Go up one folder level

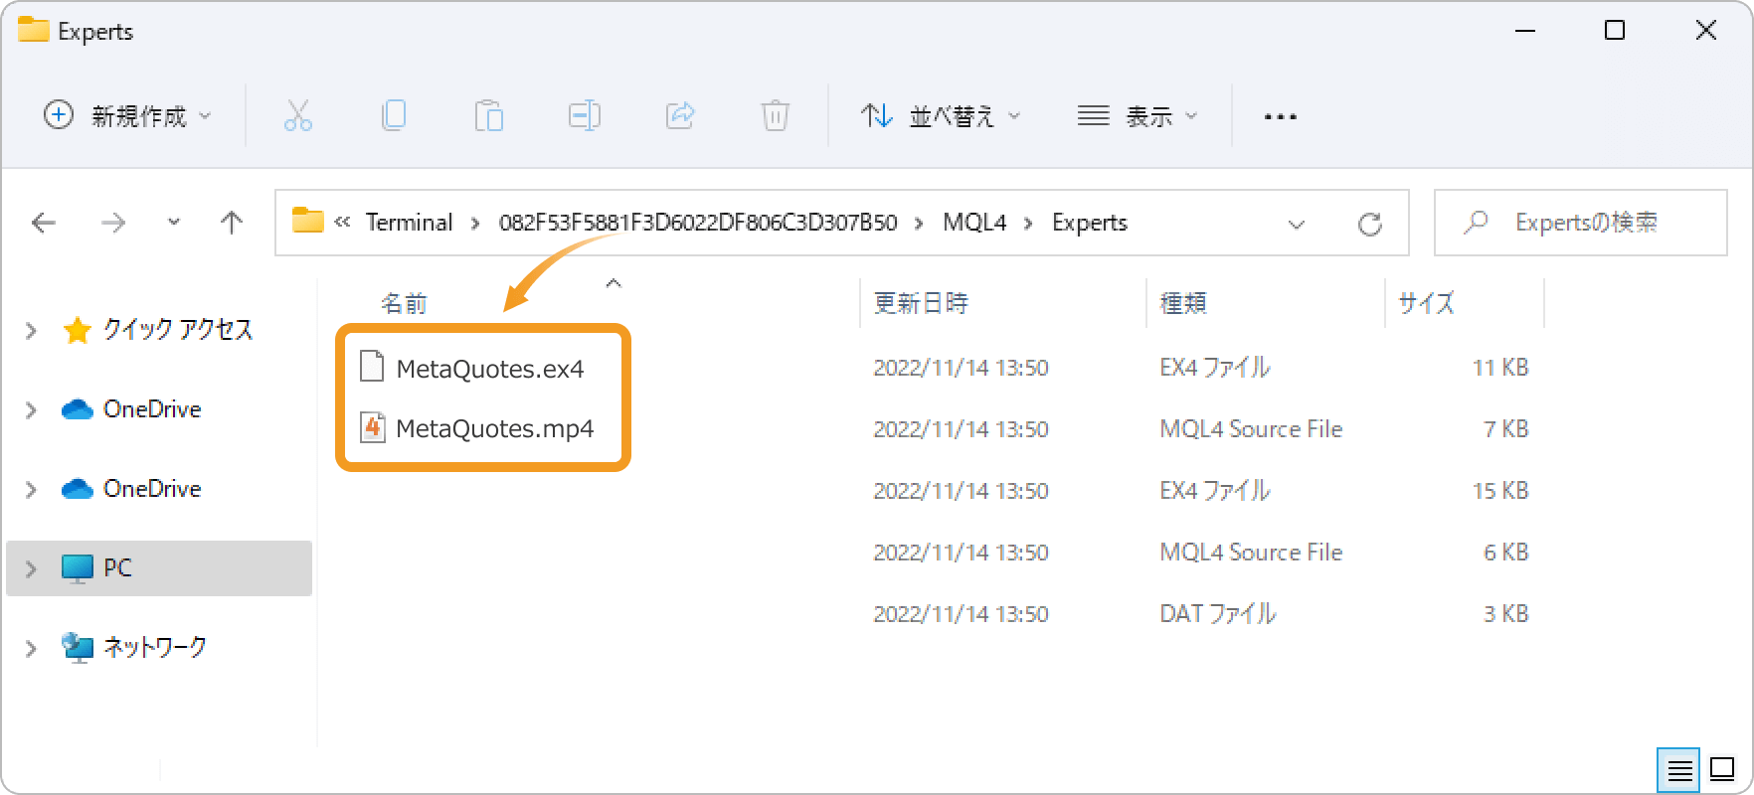pyautogui.click(x=232, y=223)
